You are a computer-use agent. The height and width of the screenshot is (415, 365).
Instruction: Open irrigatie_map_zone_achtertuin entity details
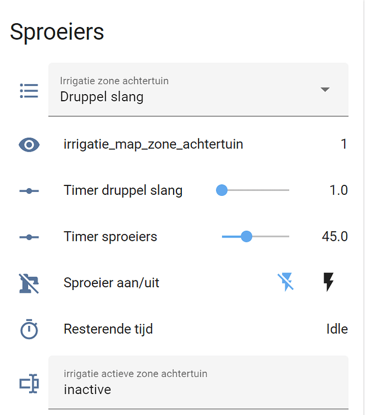pos(153,144)
